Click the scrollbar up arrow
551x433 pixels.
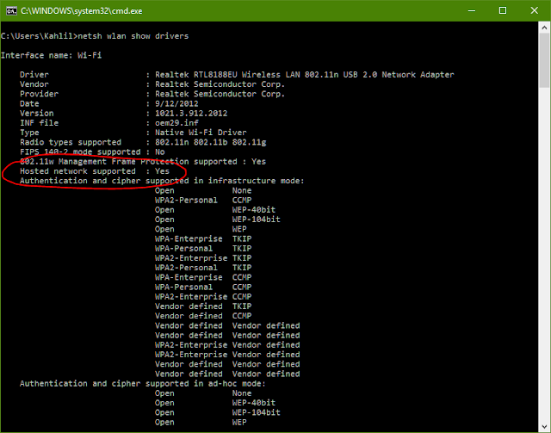click(544, 27)
